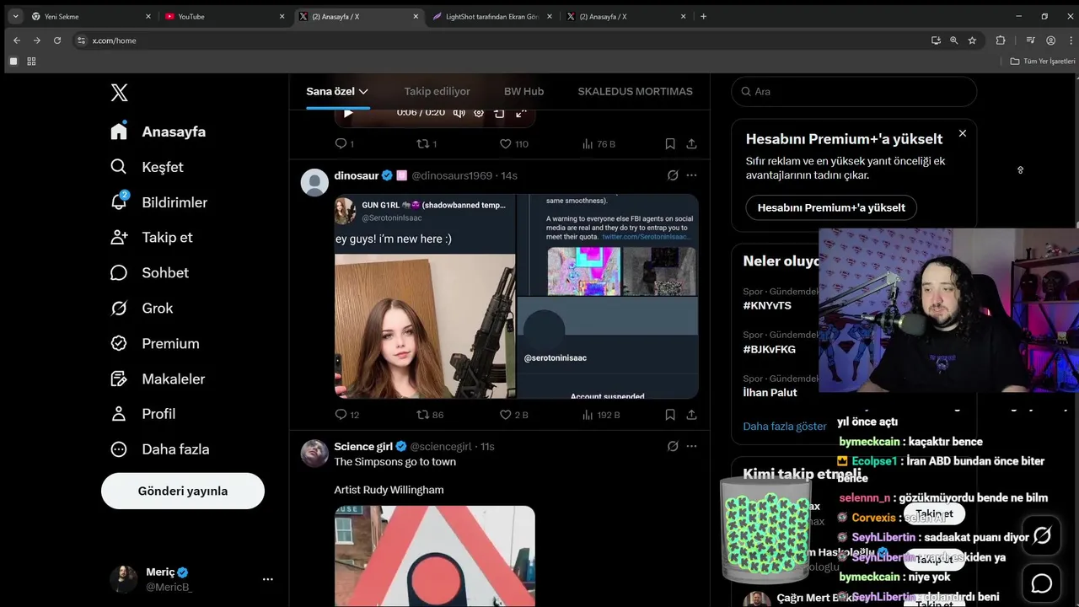Reload the page
The width and height of the screenshot is (1079, 607).
57,40
